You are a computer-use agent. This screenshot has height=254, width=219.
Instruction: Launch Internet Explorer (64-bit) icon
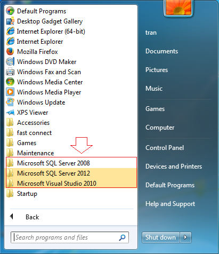pos(10,31)
